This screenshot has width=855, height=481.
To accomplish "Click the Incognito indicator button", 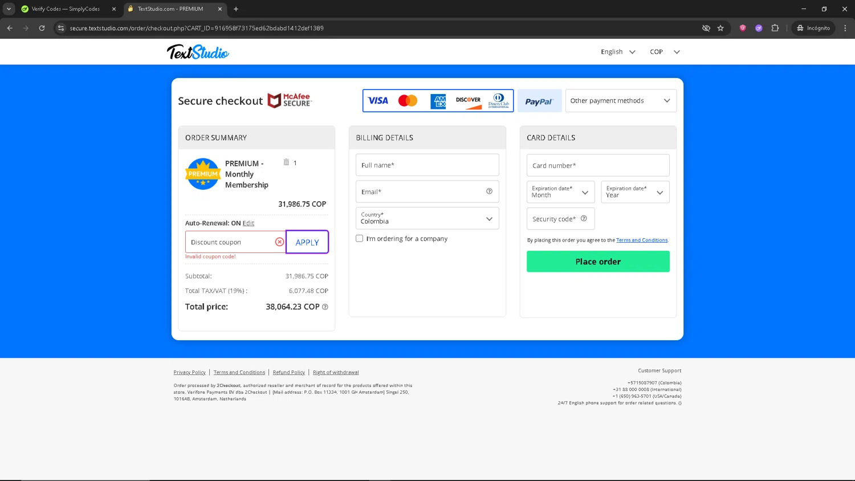I will 813,28.
